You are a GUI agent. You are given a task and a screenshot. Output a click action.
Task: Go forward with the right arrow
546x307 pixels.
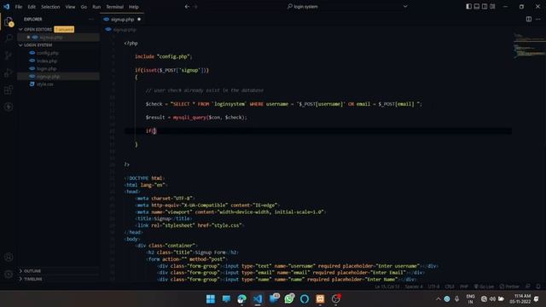(x=195, y=7)
